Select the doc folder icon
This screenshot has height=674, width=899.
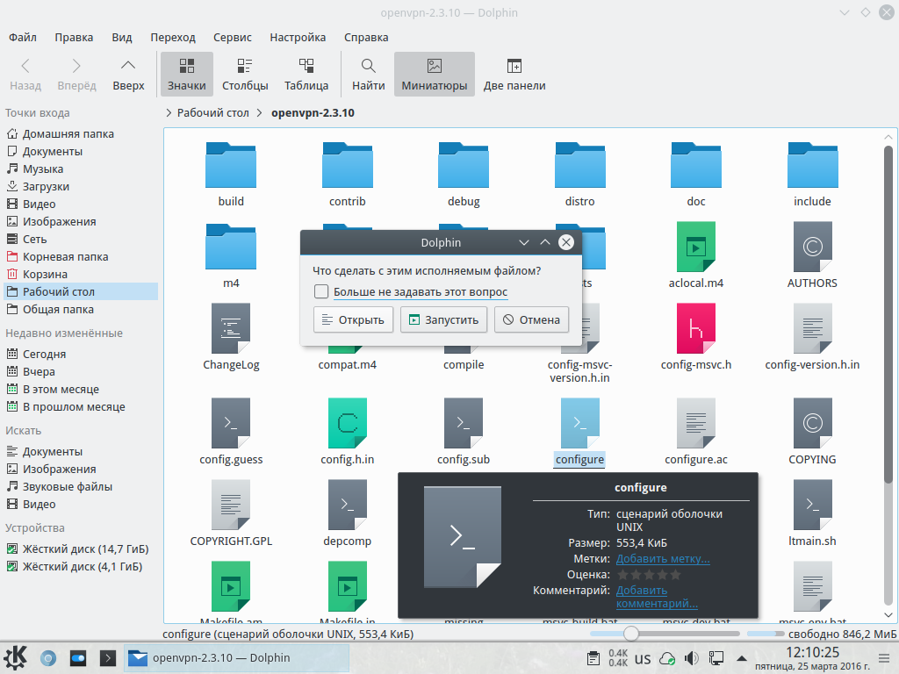click(696, 165)
